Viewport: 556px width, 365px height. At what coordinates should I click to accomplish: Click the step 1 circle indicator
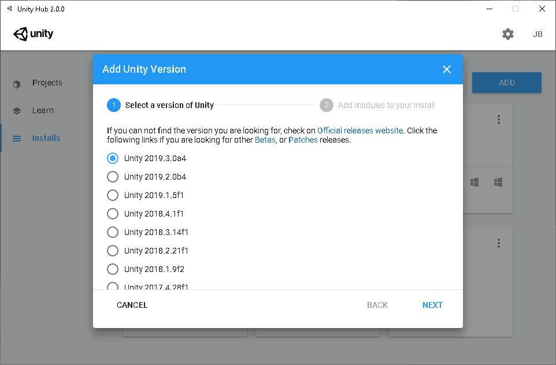click(114, 105)
